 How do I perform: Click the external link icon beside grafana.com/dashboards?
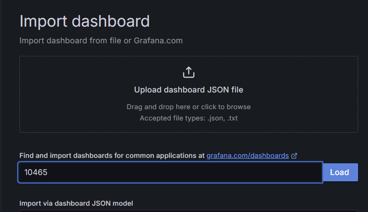pos(294,156)
